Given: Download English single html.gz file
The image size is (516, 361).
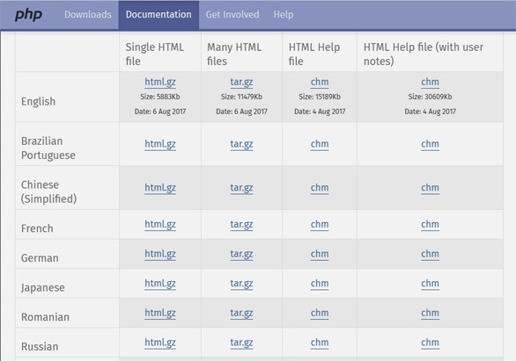Looking at the screenshot, I should tap(160, 82).
